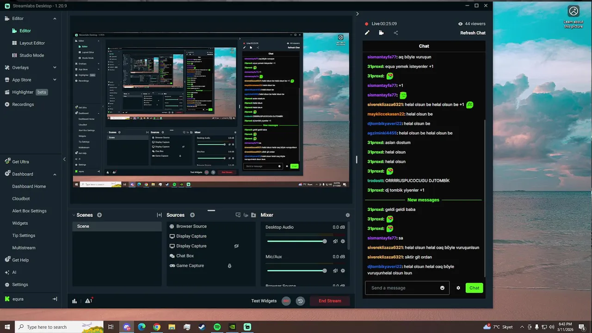Open the Multistream sidebar item
This screenshot has width=592, height=333.
point(24,248)
